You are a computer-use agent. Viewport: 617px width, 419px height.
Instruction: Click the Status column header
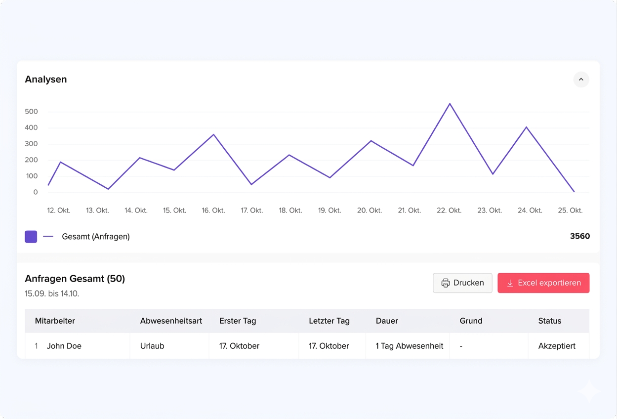tap(549, 321)
